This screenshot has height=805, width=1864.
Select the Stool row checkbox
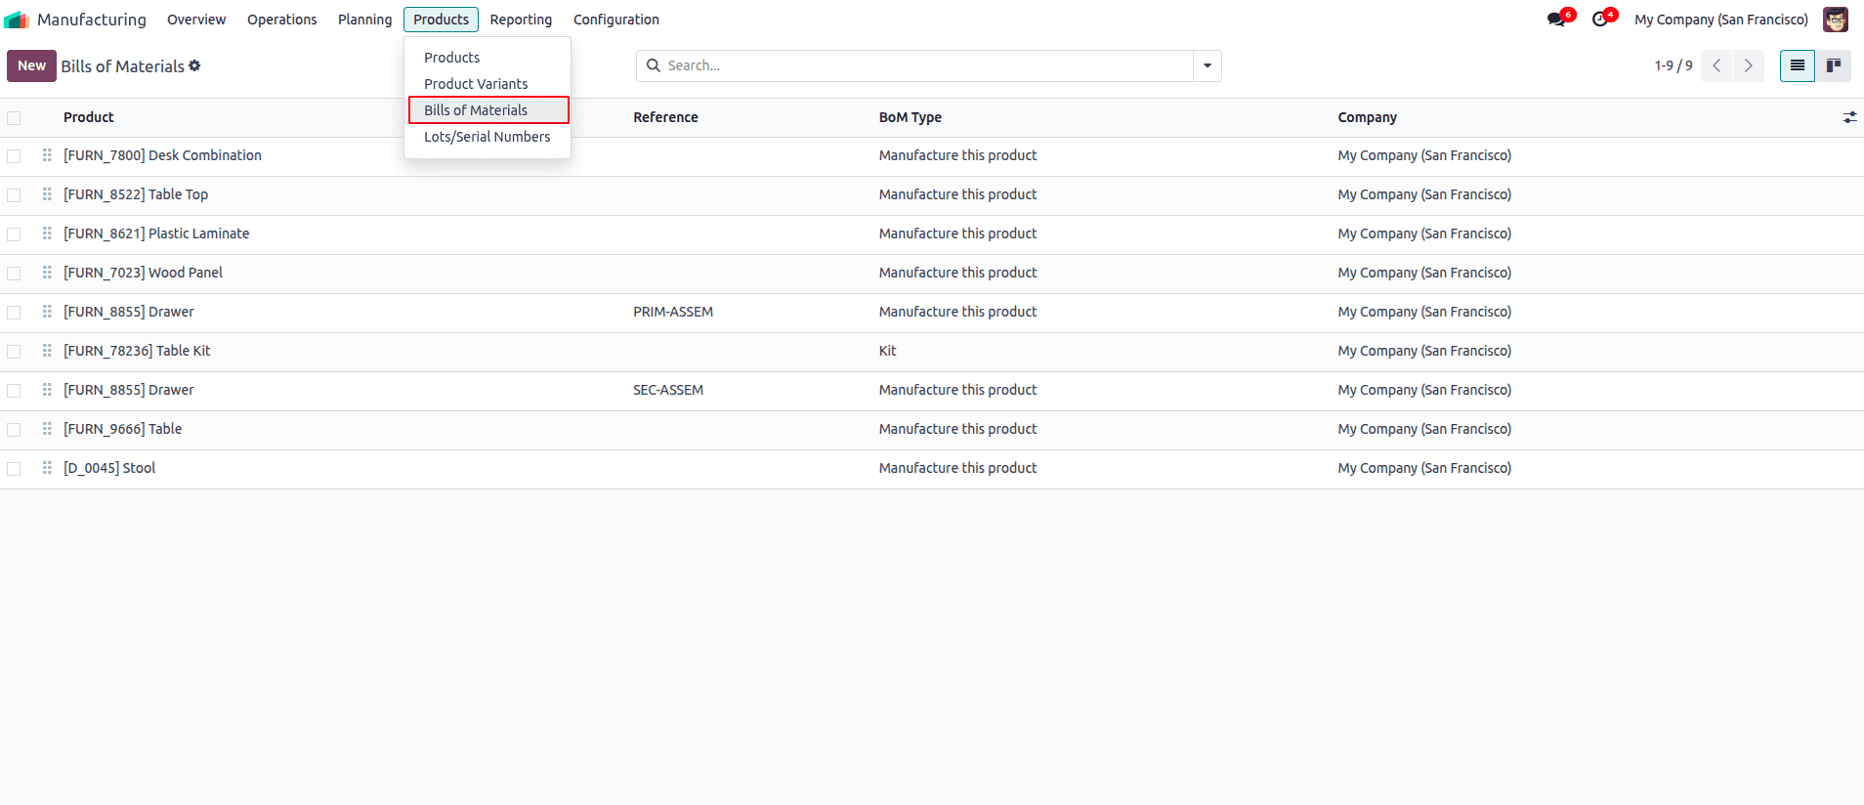[x=14, y=469]
